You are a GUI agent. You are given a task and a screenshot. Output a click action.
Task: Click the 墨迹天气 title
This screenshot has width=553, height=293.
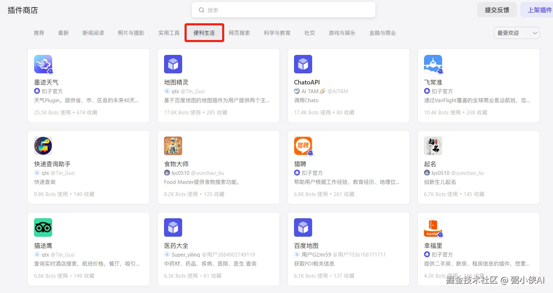tap(46, 82)
